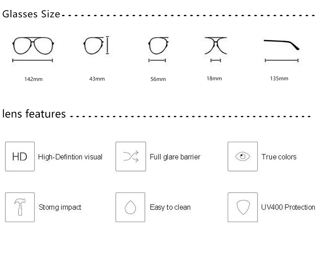
Task: Click the hammer strong impact icon
Action: coord(20,207)
